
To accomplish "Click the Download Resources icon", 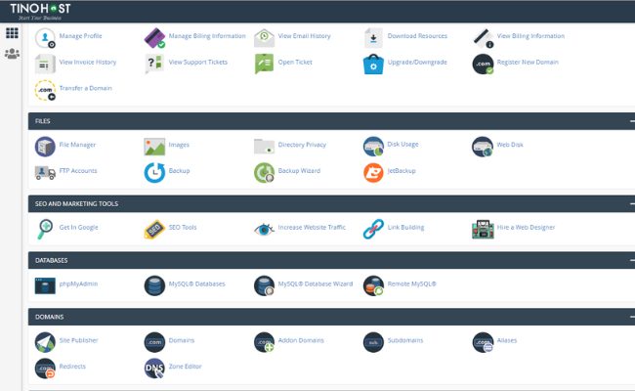I will (373, 38).
